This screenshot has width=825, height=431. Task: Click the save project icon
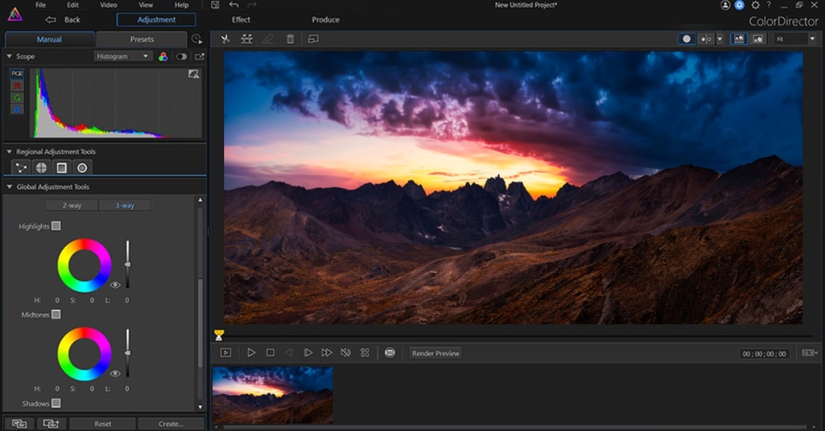(215, 5)
